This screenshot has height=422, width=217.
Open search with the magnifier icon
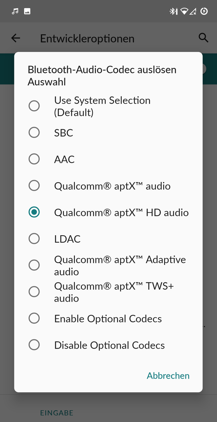pyautogui.click(x=203, y=38)
